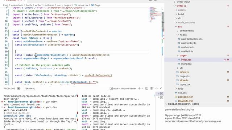The image size is (232, 130).
Task: Collapse the writer-ui folder
Action: coord(175,6)
